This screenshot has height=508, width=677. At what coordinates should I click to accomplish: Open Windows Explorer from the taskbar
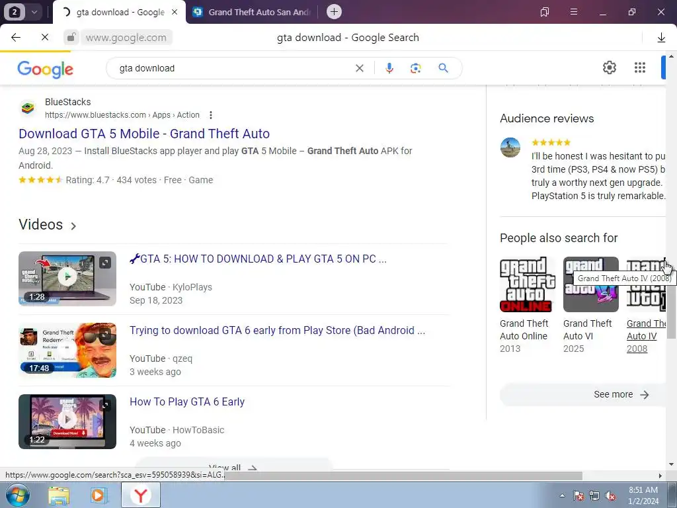pyautogui.click(x=59, y=495)
